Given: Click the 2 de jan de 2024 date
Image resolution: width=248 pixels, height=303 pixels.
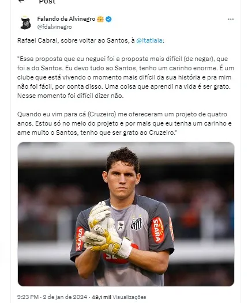Looking at the screenshot, I should coord(65,297).
